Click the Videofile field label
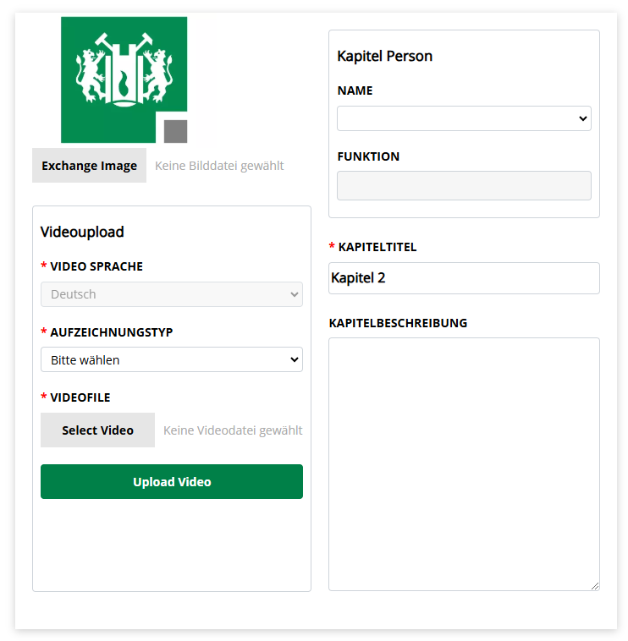 click(x=80, y=397)
